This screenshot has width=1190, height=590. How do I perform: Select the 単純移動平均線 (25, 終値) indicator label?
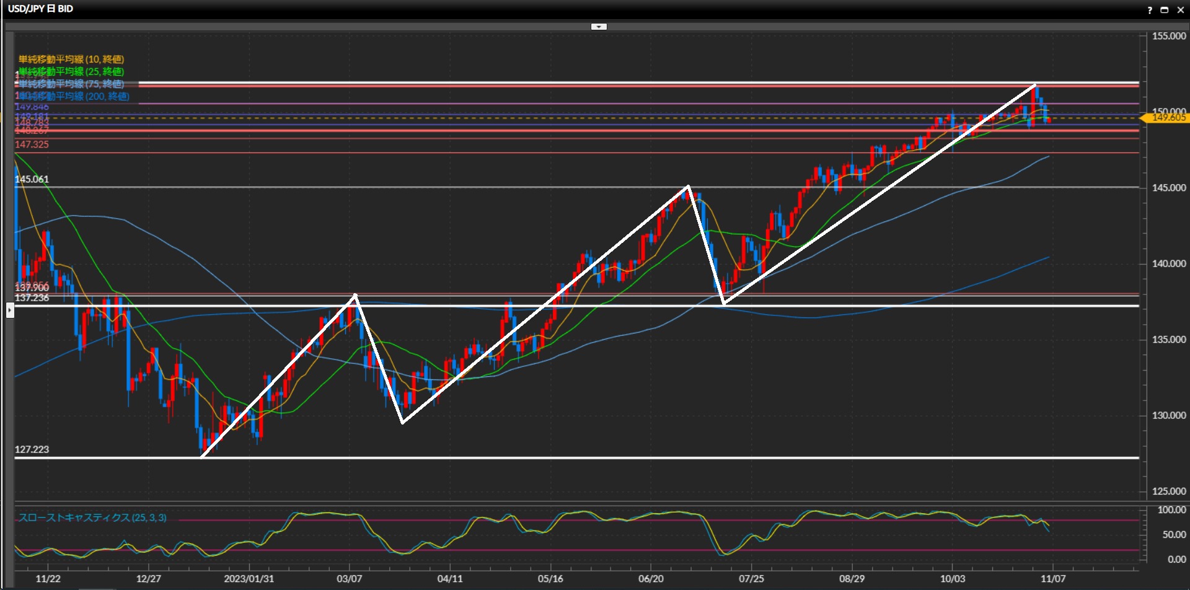click(x=71, y=72)
